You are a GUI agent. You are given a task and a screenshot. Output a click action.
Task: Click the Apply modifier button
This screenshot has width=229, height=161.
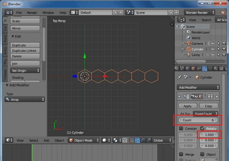tap(188, 106)
